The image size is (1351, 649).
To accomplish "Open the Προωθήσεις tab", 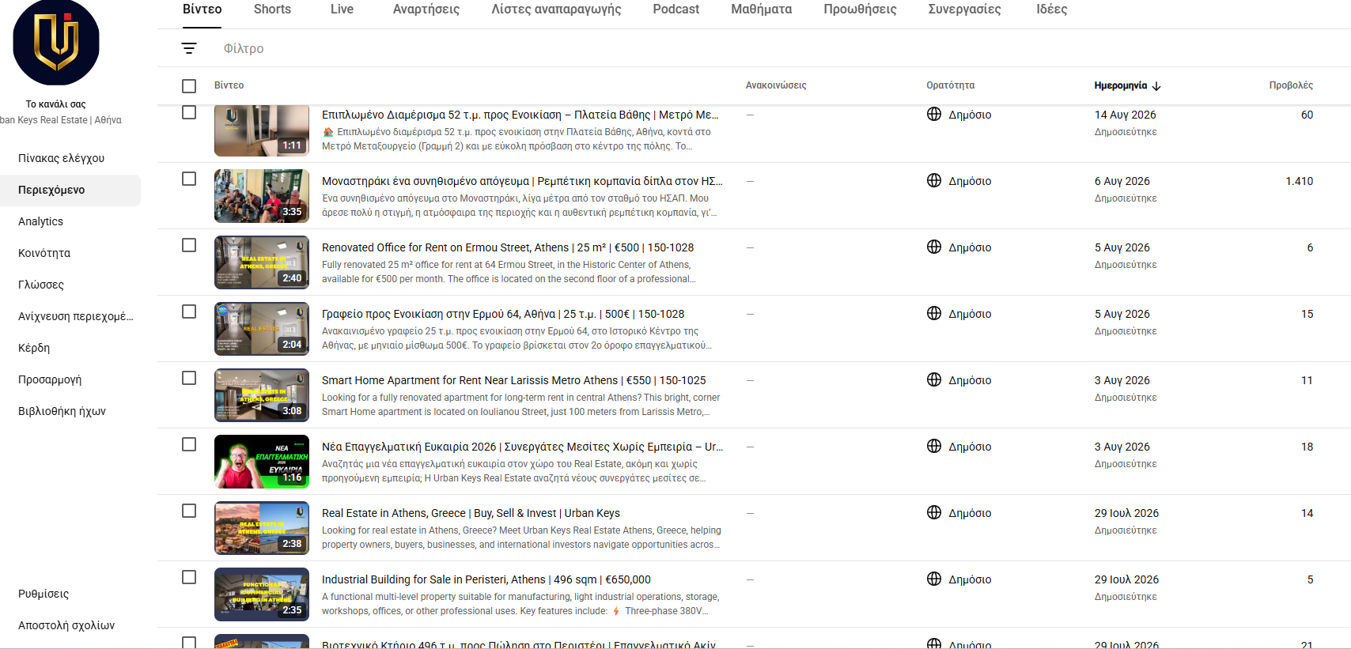I will tap(860, 9).
